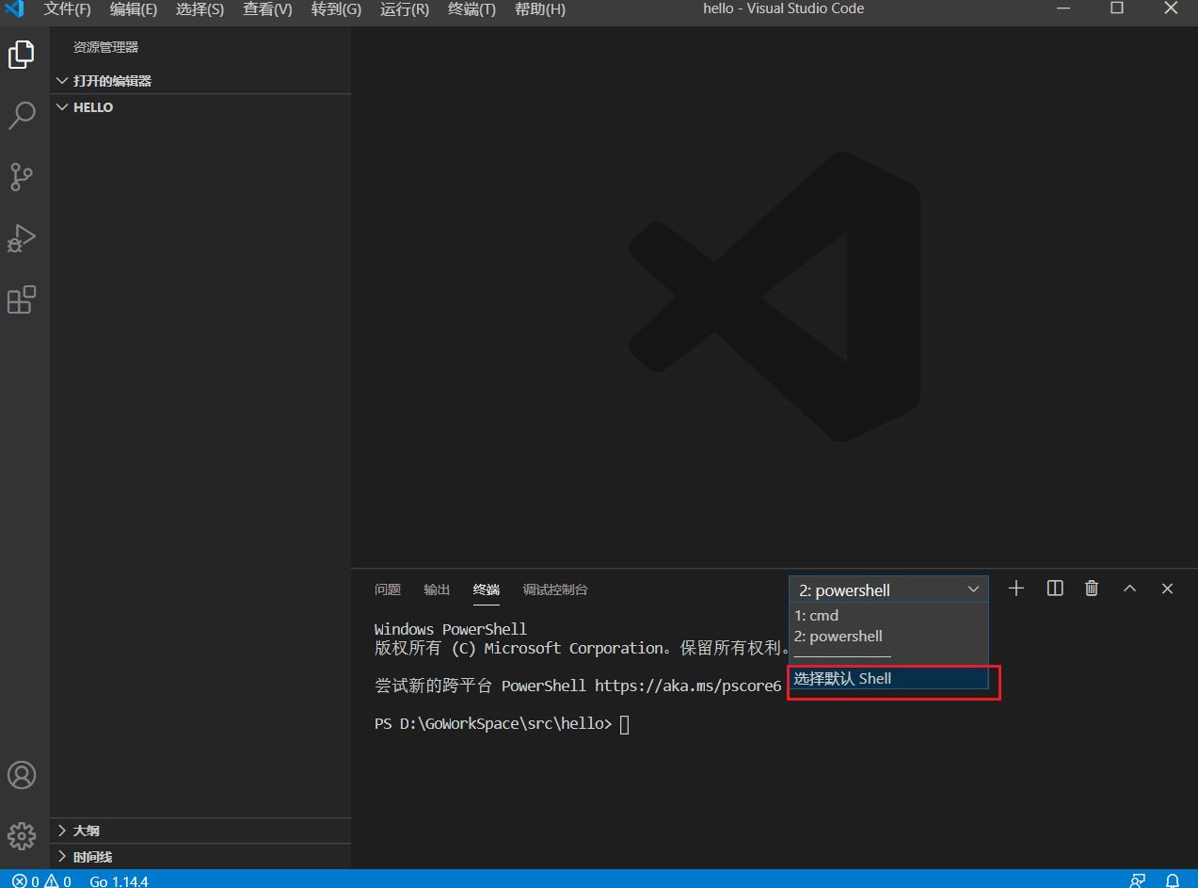Select the 终端 panel tab
This screenshot has width=1198, height=888.
click(487, 589)
